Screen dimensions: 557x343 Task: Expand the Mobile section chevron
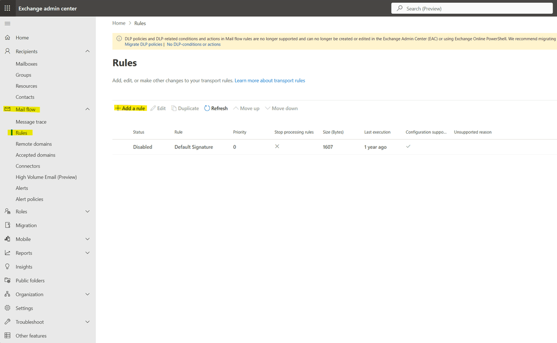tap(87, 239)
